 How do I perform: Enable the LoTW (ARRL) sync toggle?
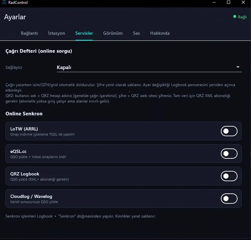pyautogui.click(x=229, y=131)
